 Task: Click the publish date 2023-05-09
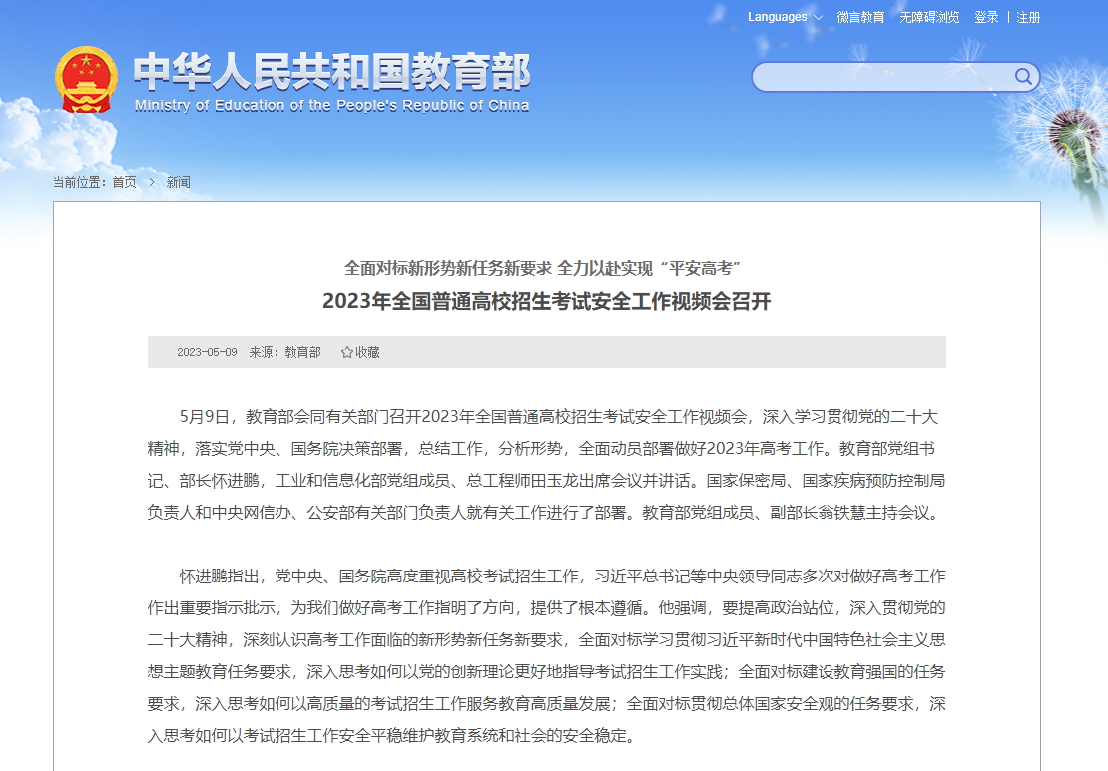click(x=207, y=352)
